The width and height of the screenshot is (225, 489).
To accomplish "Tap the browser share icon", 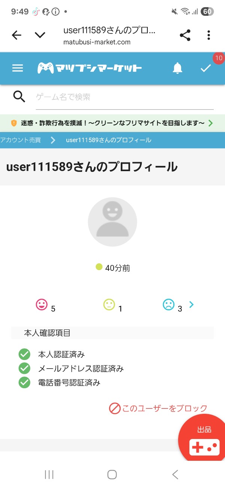I will click(x=185, y=35).
